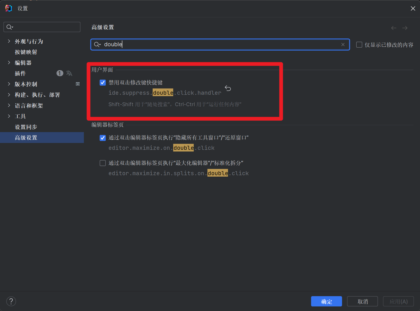This screenshot has width=420, height=311.
Task: Expand the 构建、执行、部署 node
Action: click(x=9, y=95)
